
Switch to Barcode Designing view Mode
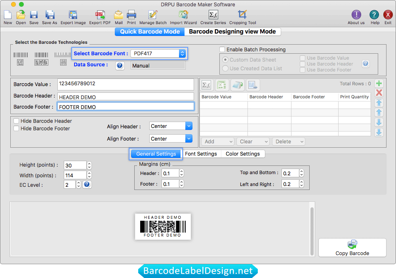232,32
